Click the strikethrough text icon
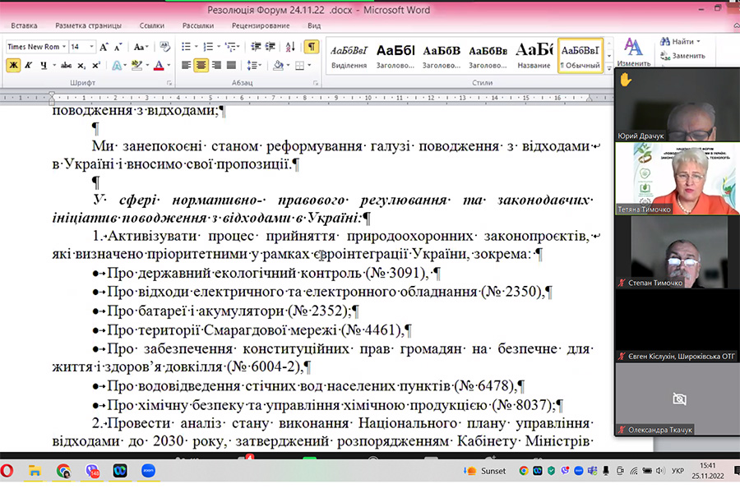The width and height of the screenshot is (740, 493). coord(67,65)
